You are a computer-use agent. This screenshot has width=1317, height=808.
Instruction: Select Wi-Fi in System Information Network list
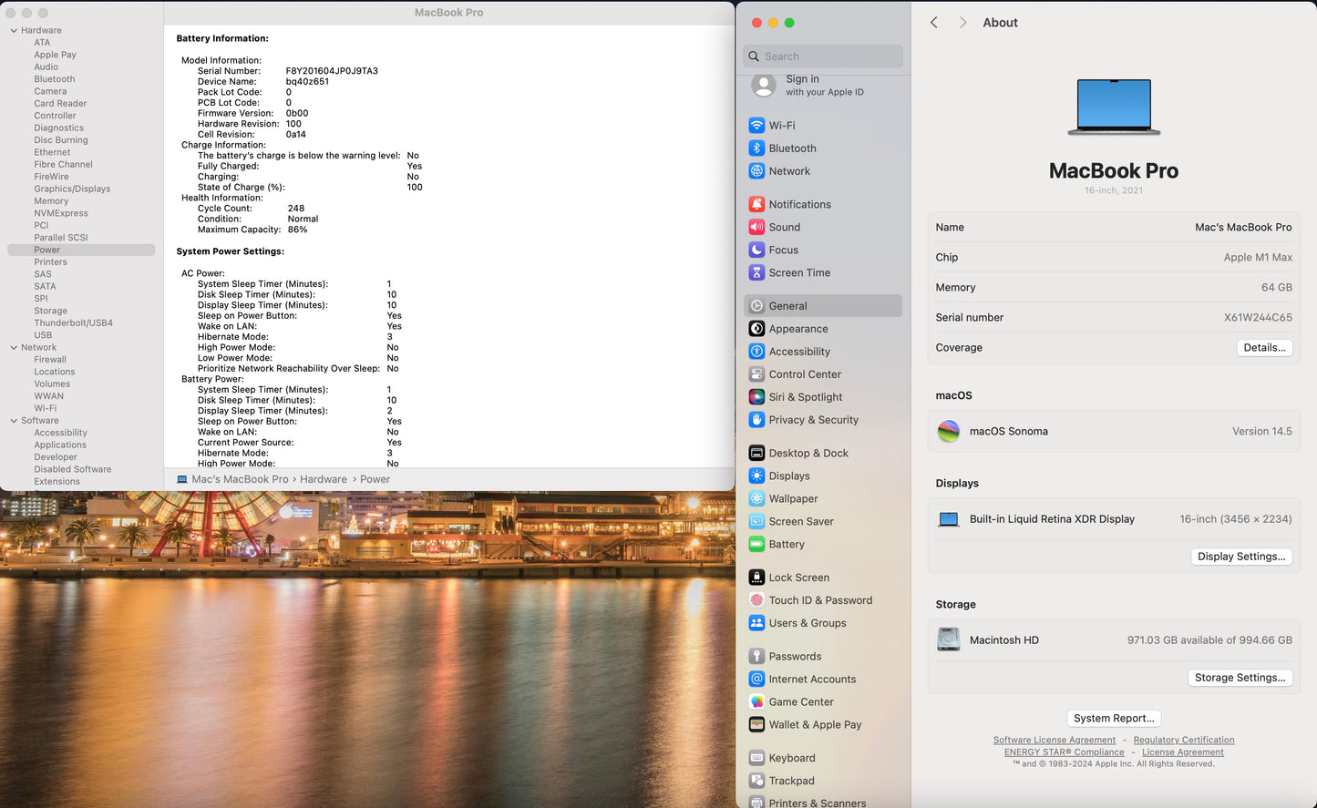46,408
